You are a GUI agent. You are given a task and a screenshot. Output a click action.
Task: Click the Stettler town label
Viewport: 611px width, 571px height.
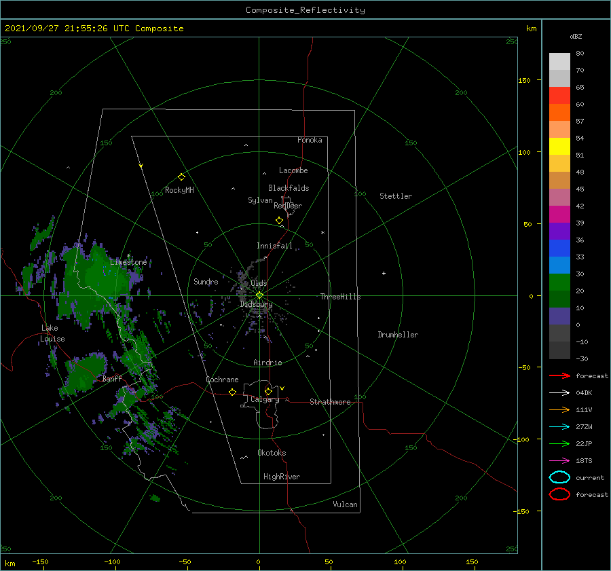tap(396, 196)
